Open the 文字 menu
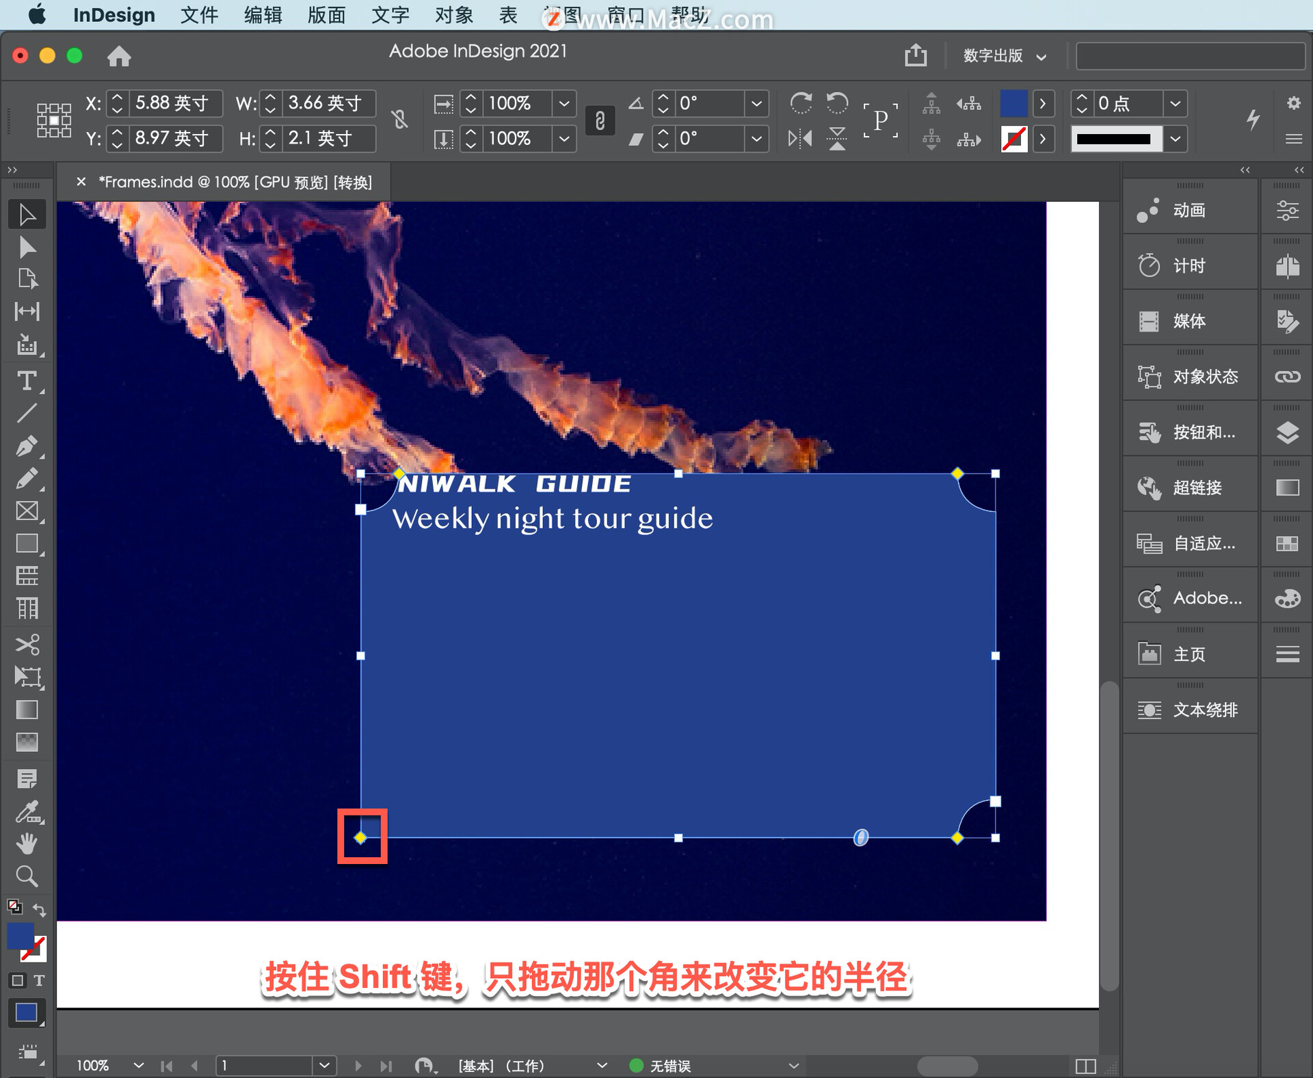The image size is (1313, 1078). [390, 15]
